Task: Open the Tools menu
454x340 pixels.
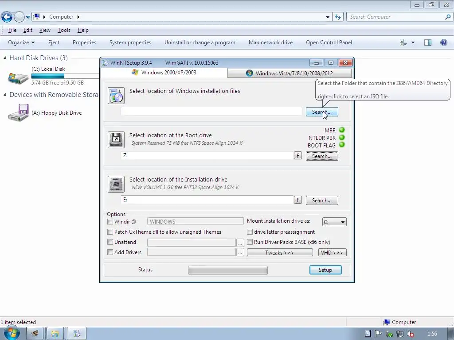Action: (64, 30)
